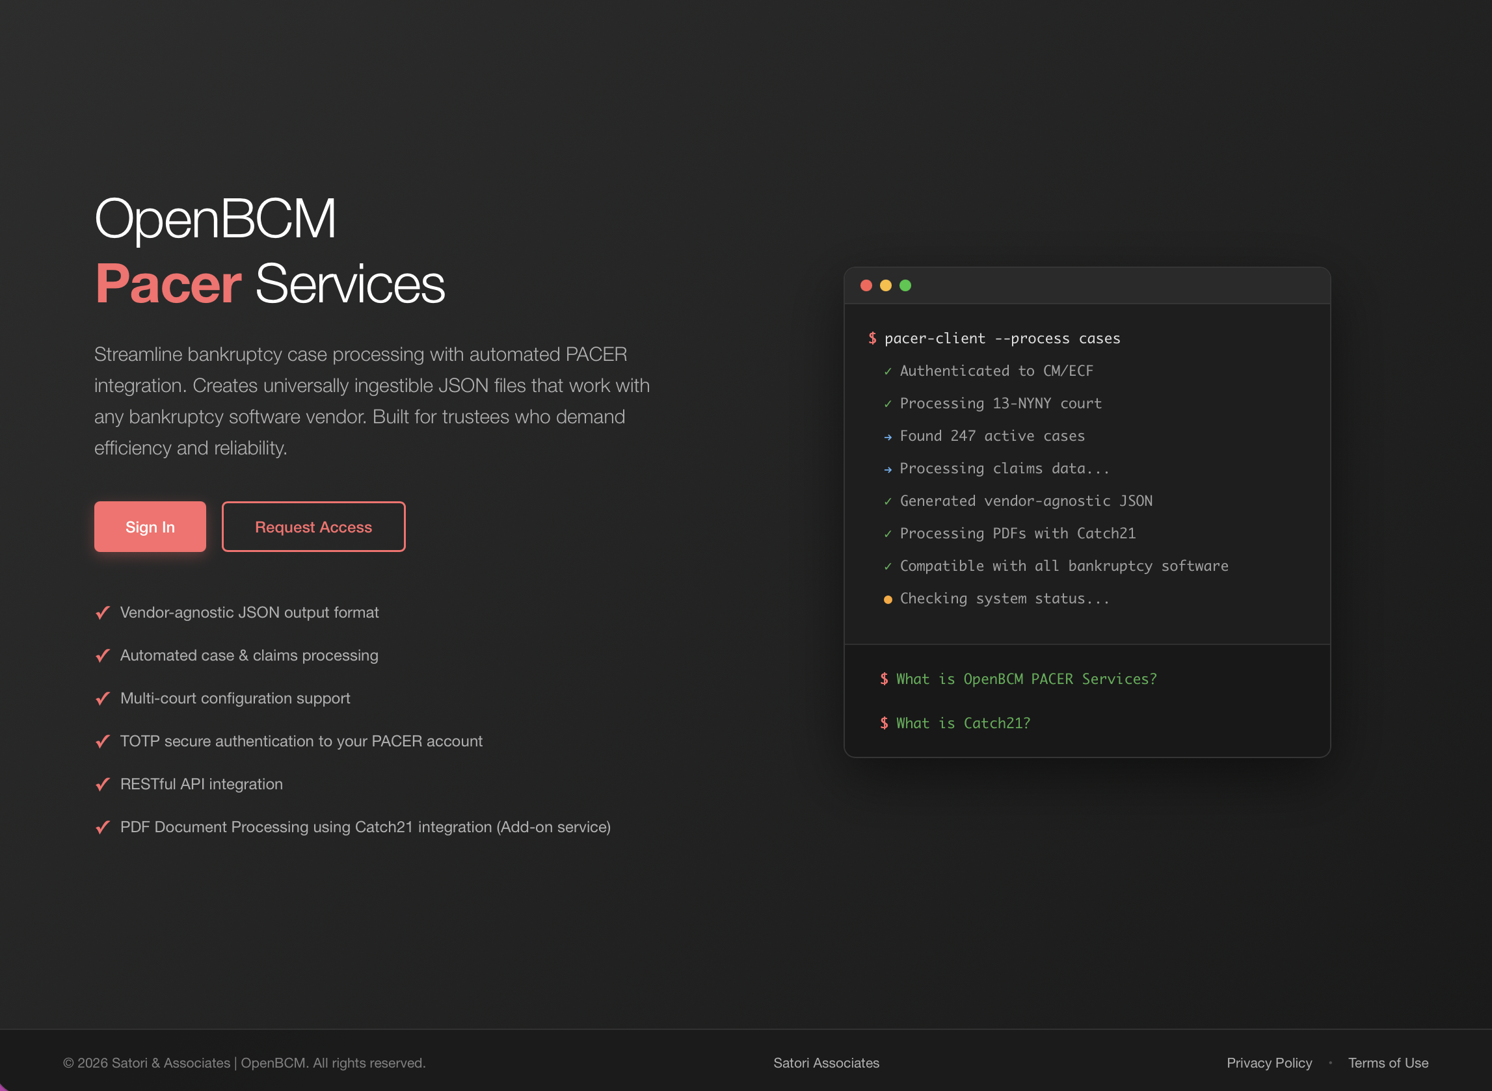This screenshot has height=1091, width=1492.
Task: Click the red dot in the terminal header
Action: [x=866, y=285]
